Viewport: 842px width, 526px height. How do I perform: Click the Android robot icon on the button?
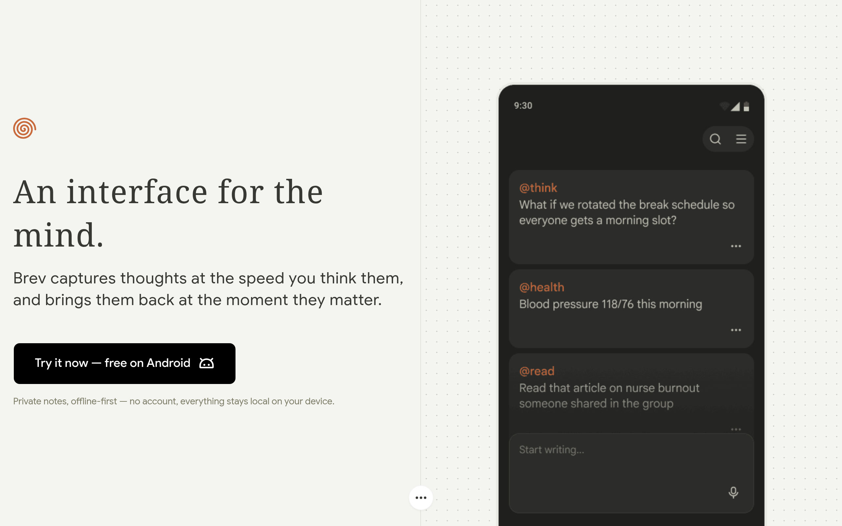(x=206, y=363)
